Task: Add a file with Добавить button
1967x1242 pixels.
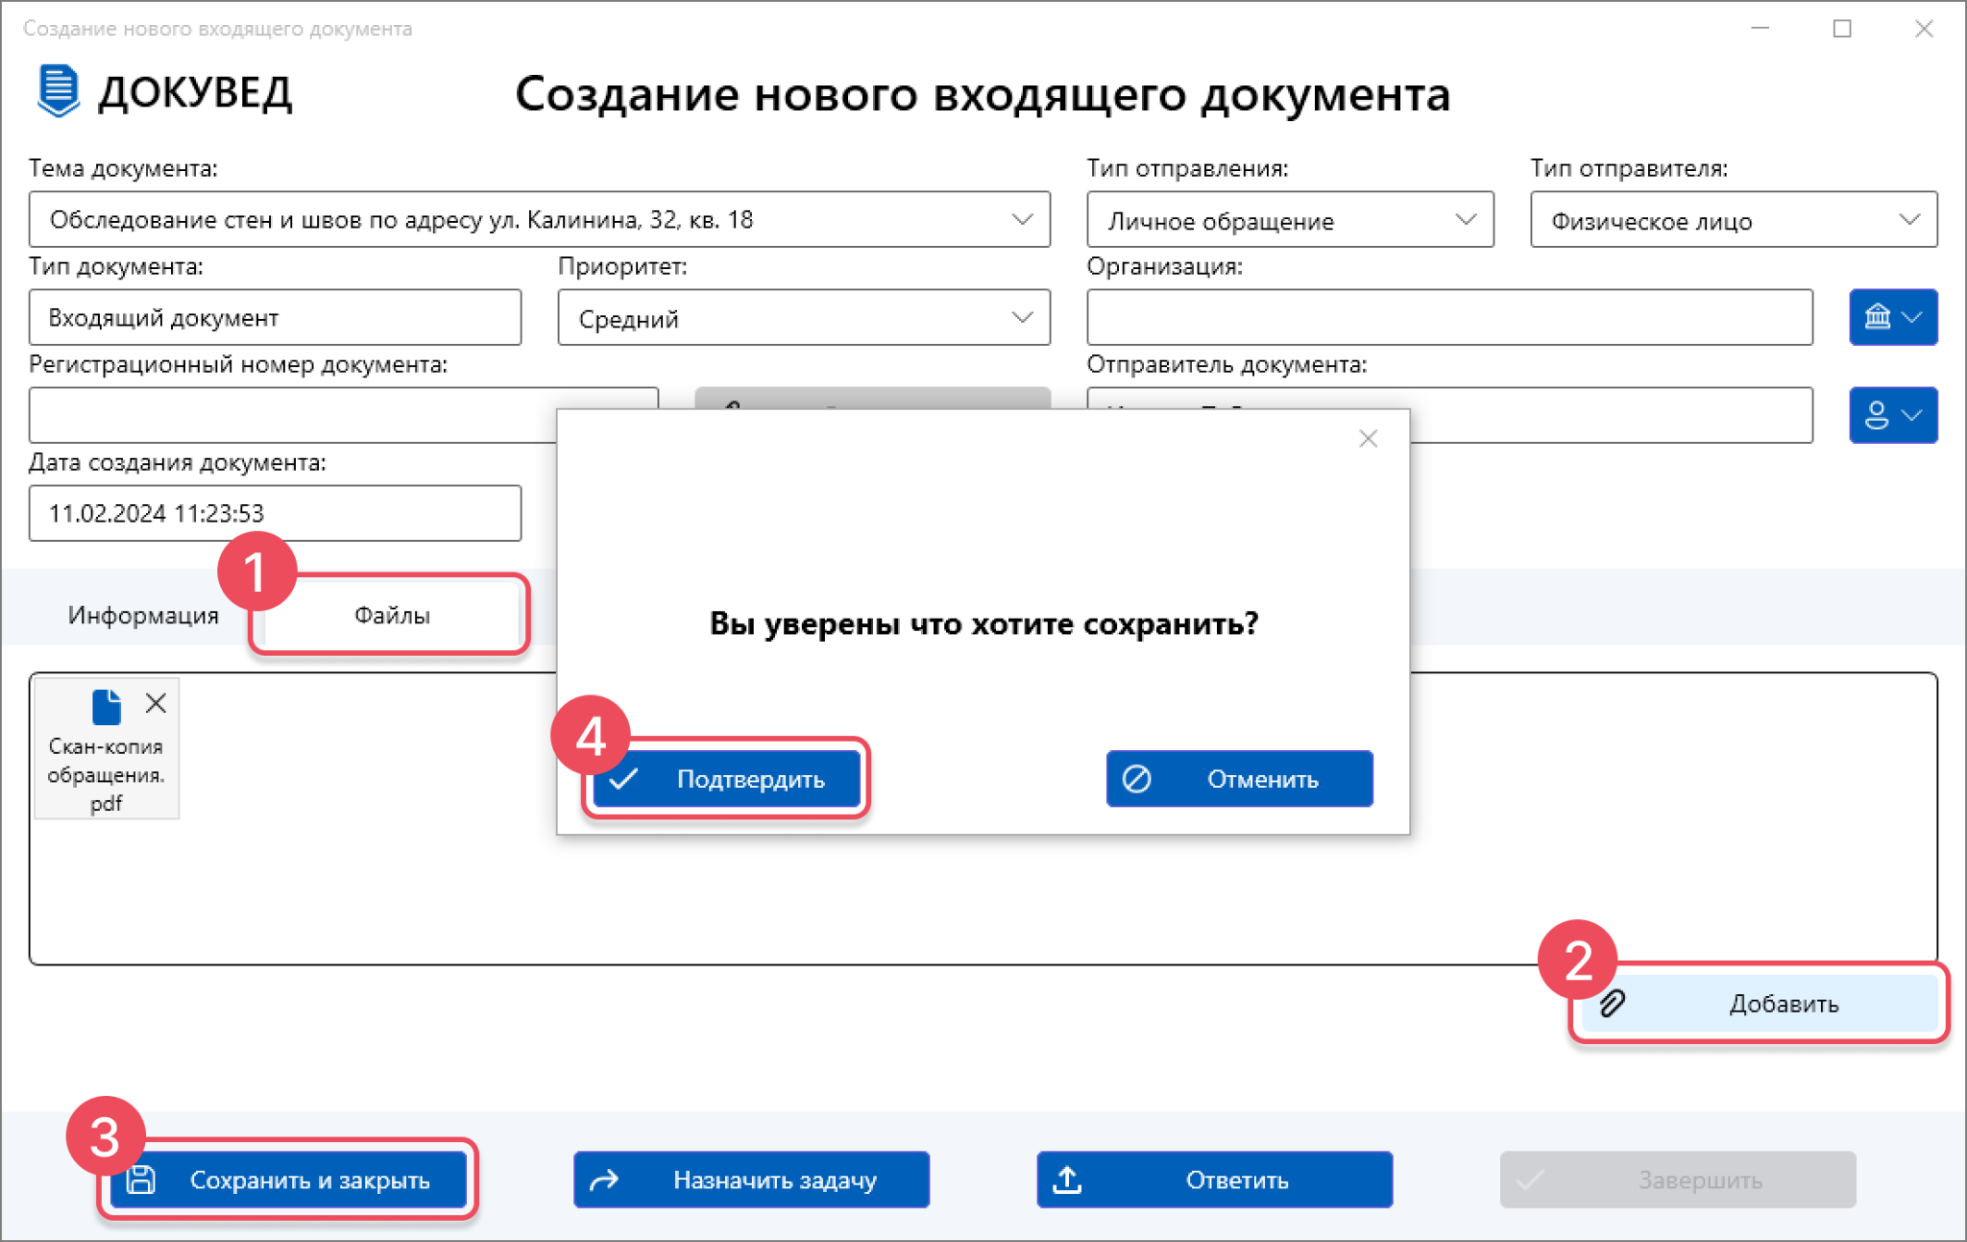Action: pyautogui.click(x=1759, y=1004)
